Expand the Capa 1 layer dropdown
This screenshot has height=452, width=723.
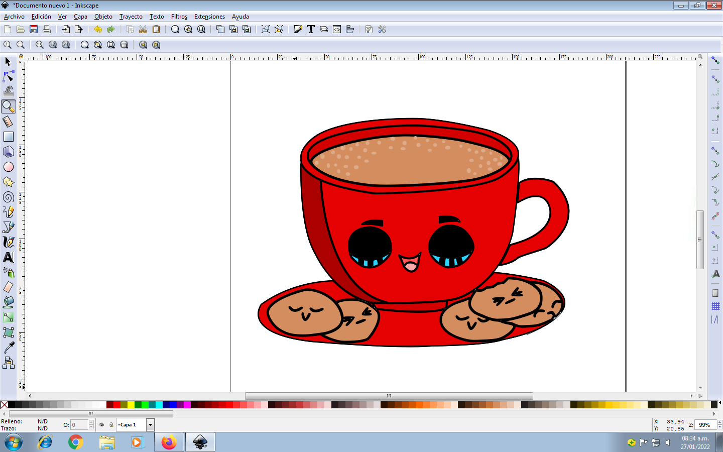(150, 425)
